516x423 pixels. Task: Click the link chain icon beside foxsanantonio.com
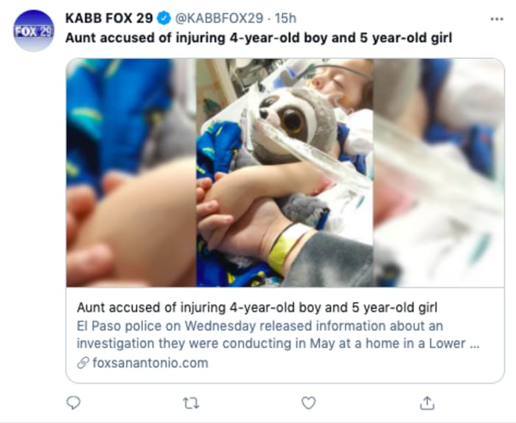pyautogui.click(x=83, y=363)
